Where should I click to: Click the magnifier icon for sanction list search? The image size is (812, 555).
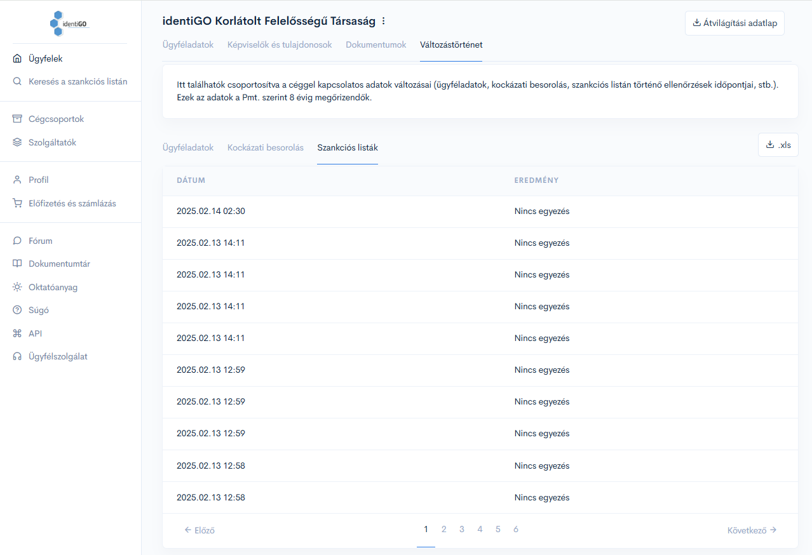coord(17,81)
